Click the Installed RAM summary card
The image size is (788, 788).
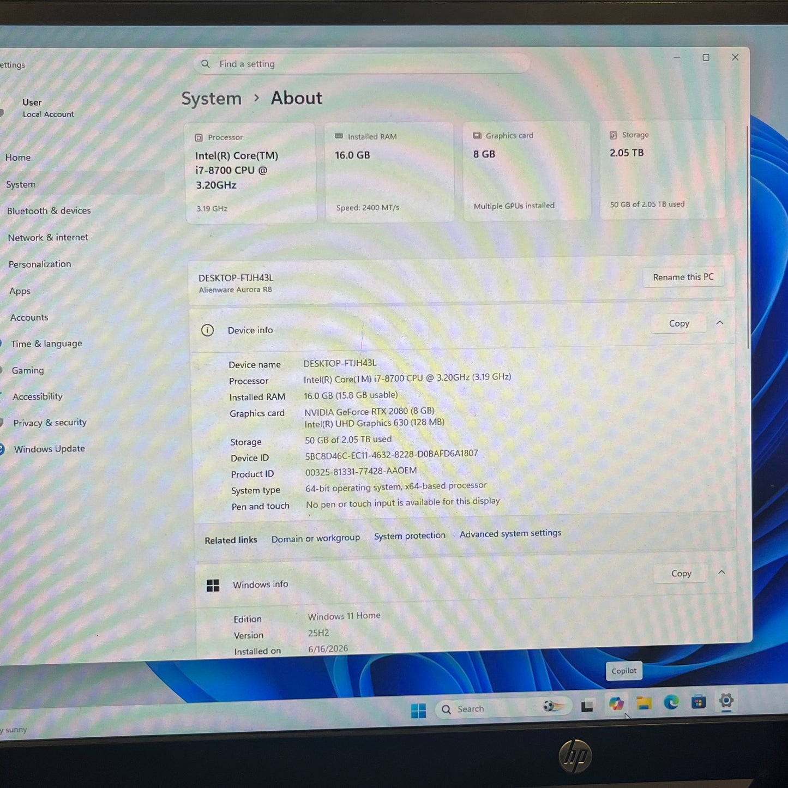click(x=389, y=172)
